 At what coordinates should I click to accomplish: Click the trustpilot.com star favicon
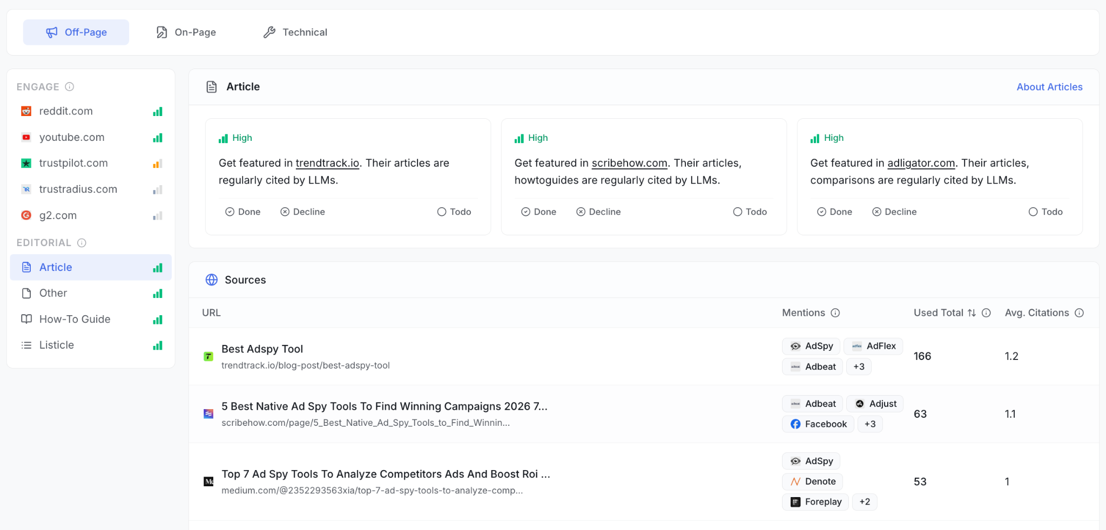(x=26, y=163)
